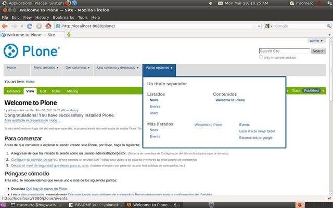Click 'Configure su servidor de correo' link
The width and height of the screenshot is (333, 208).
pos(34,160)
